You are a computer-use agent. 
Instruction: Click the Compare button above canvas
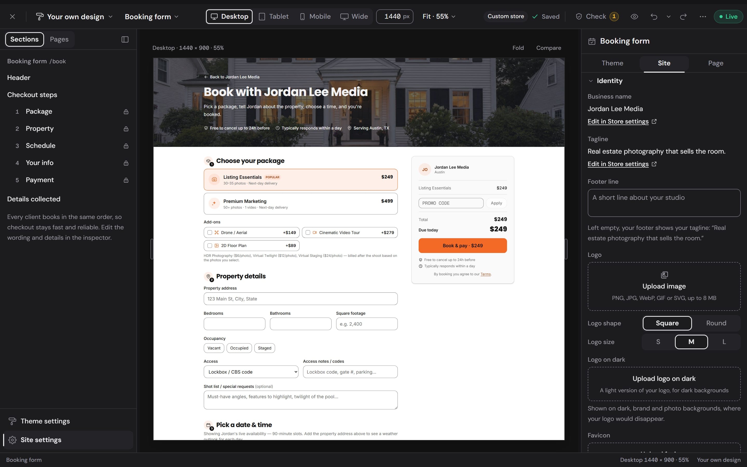(549, 48)
